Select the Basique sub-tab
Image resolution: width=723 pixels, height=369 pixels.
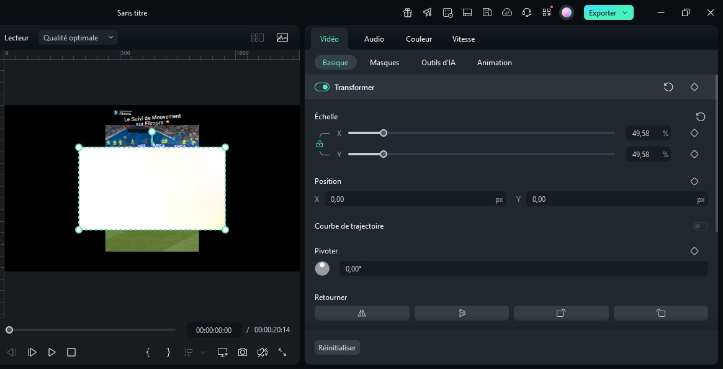[x=335, y=62]
